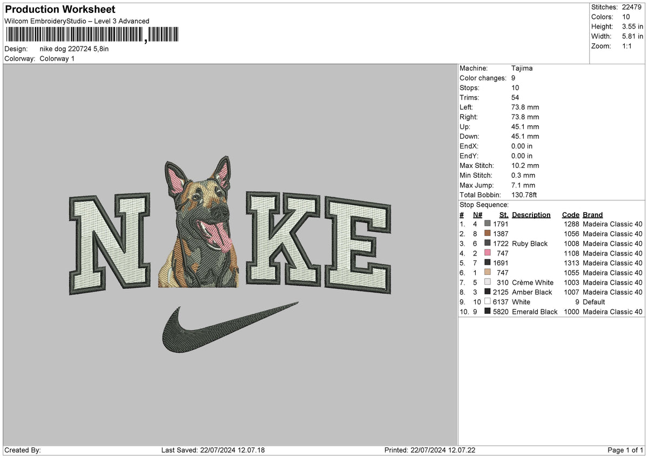This screenshot has width=648, height=458.
Task: Click the 'Default' brand entry
Action: [x=594, y=302]
